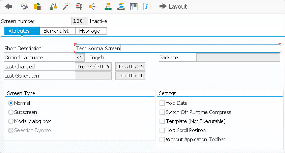Show the object list hierarchy icon
The width and height of the screenshot is (285, 153).
pos(108,6)
